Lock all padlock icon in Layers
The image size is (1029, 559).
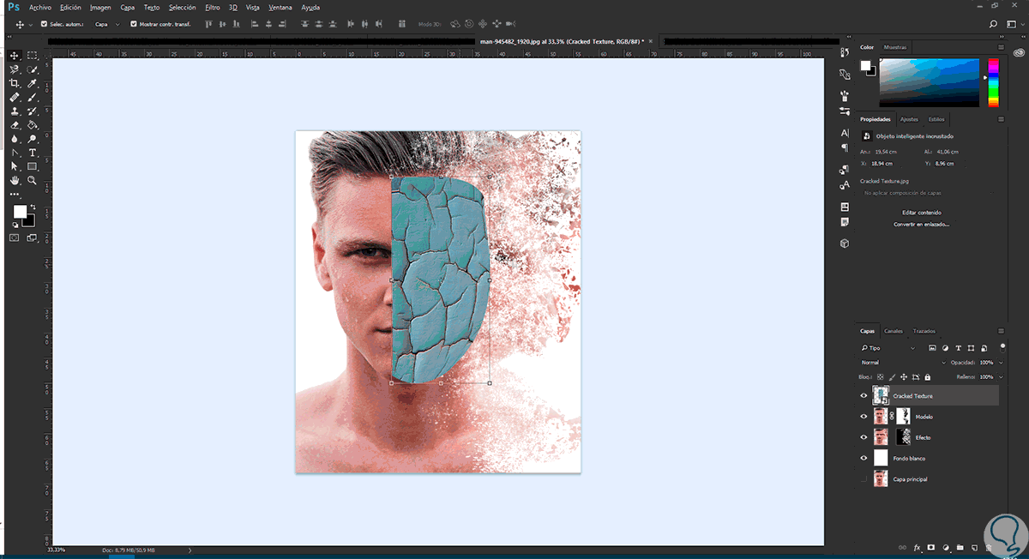click(x=927, y=376)
